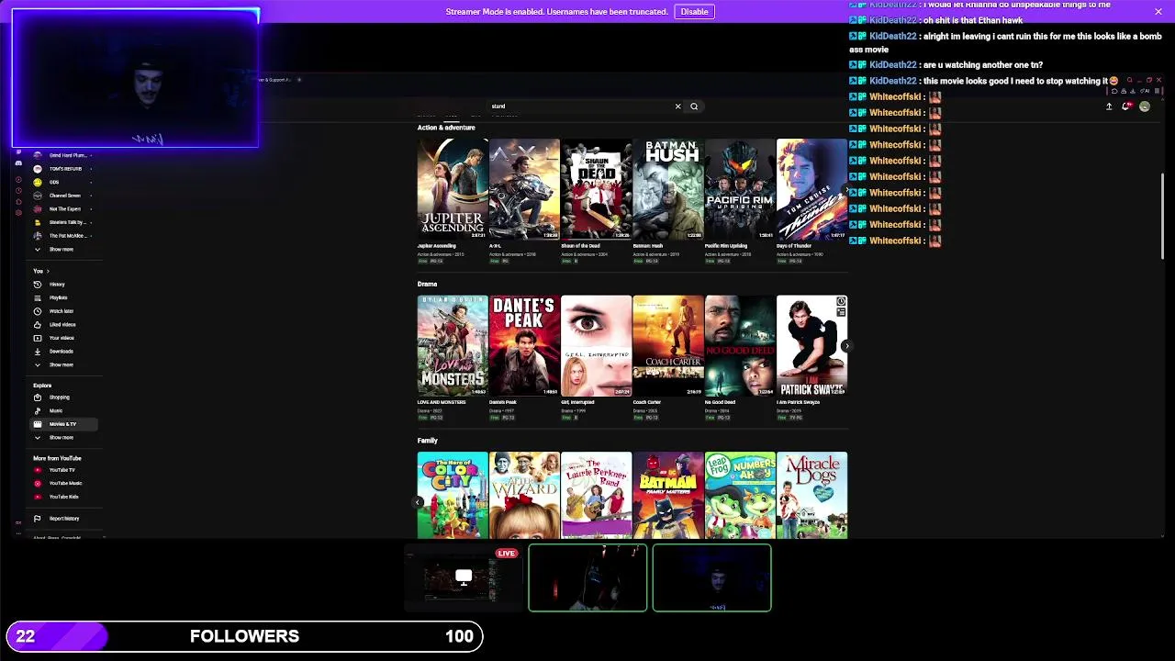Viewport: 1175px width, 661px height.
Task: Click the search magnifier icon
Action: tap(694, 106)
